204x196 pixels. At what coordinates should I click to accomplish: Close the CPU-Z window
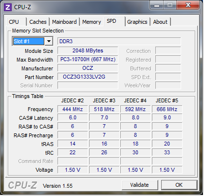pyautogui.click(x=188, y=5)
